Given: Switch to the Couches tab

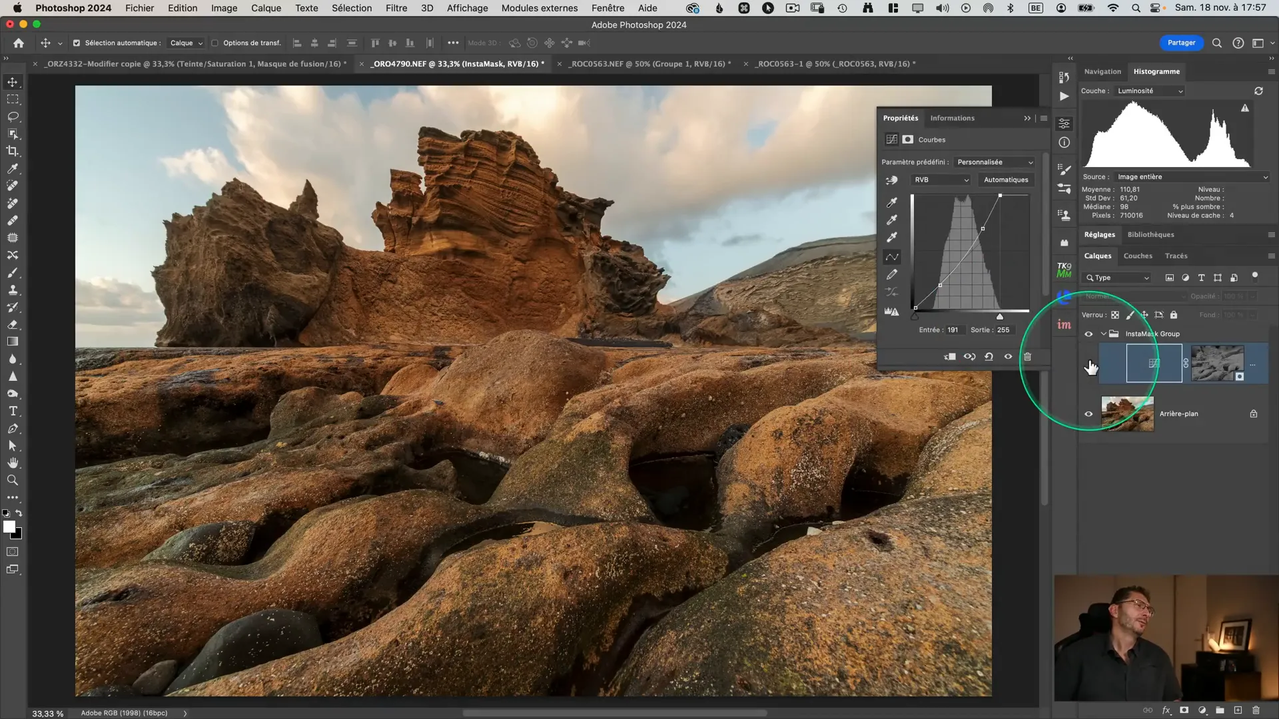Looking at the screenshot, I should [x=1138, y=256].
